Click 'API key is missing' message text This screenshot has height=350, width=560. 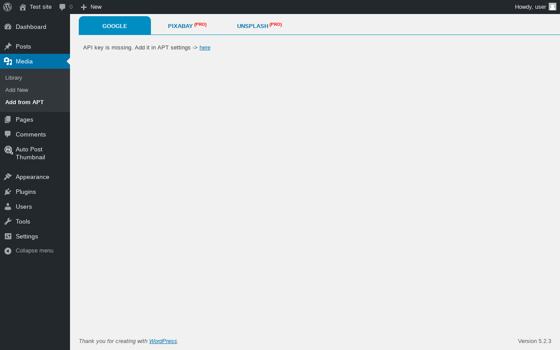tap(108, 47)
